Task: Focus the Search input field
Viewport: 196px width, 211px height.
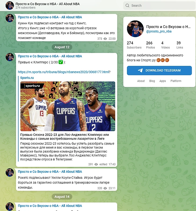Action: point(159,5)
